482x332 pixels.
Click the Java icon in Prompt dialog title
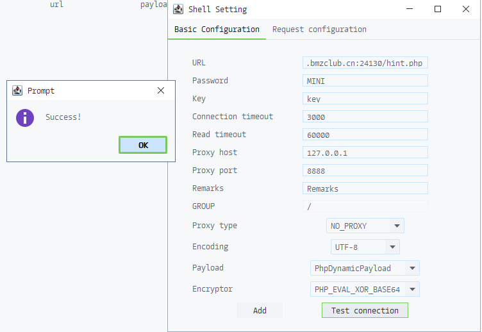[x=17, y=91]
